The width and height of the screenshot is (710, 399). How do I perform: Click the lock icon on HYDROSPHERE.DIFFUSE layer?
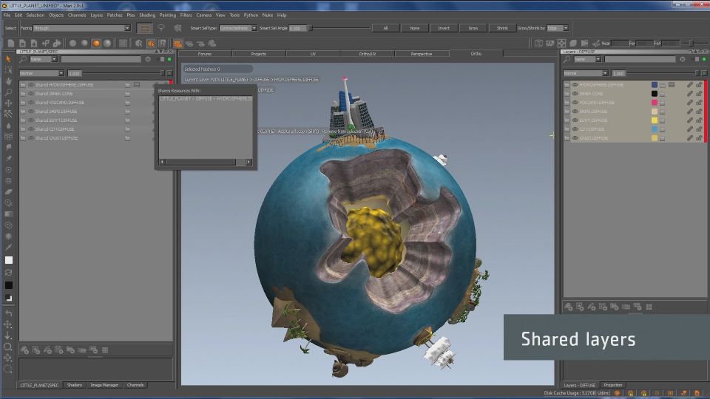click(x=699, y=85)
